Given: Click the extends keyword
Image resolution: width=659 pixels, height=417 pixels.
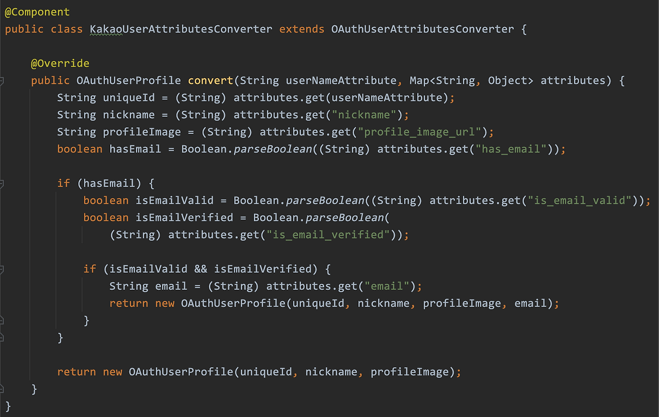Looking at the screenshot, I should [302, 29].
